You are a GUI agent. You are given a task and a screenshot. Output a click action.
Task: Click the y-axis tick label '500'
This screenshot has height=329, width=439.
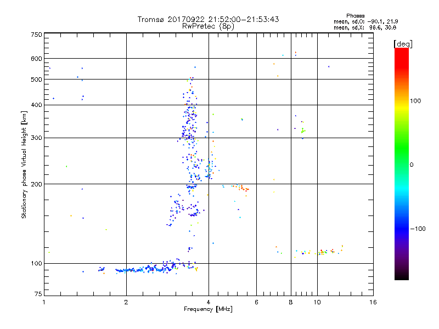point(36,80)
